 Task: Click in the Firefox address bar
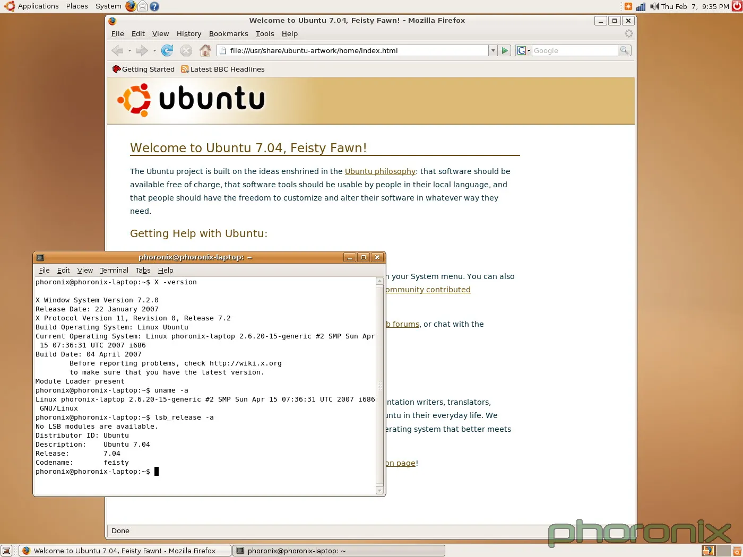[352, 50]
